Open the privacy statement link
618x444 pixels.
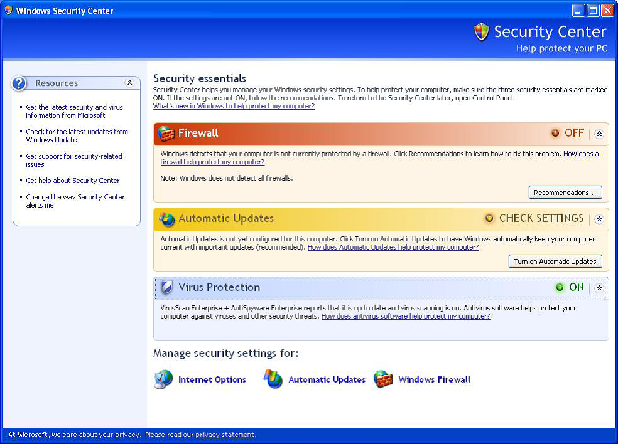point(225,435)
